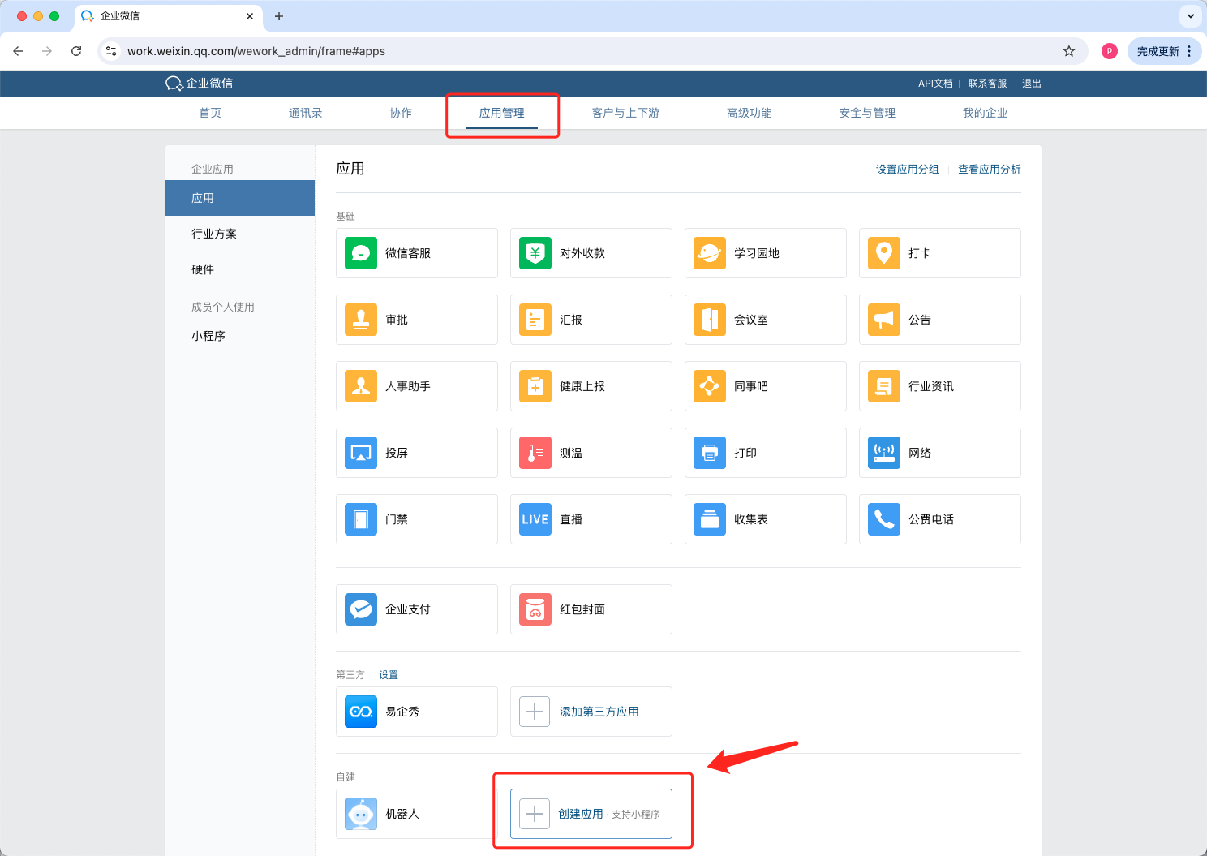
Task: Open the 对外收款 payment icon
Action: [x=535, y=253]
